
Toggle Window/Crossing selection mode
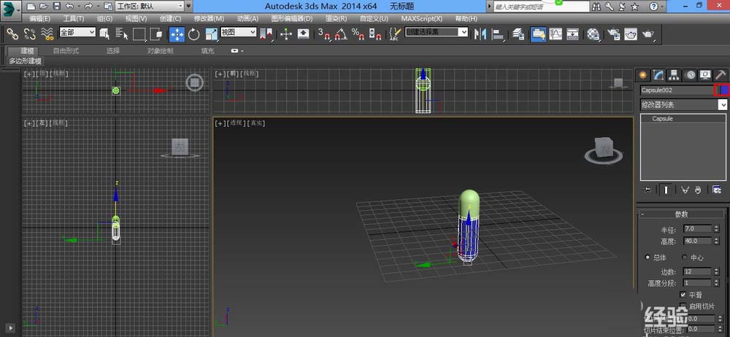156,34
